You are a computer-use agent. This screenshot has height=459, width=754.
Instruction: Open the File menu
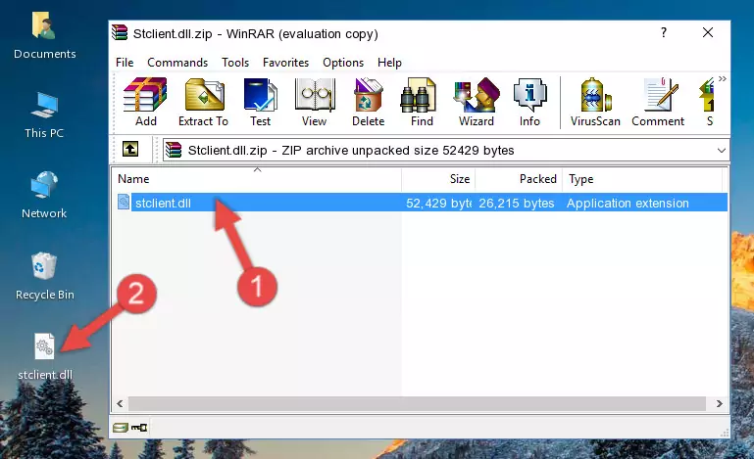[125, 63]
